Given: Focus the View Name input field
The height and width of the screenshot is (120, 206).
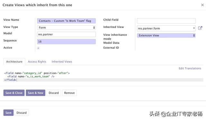Looking at the screenshot, I should (66, 21).
